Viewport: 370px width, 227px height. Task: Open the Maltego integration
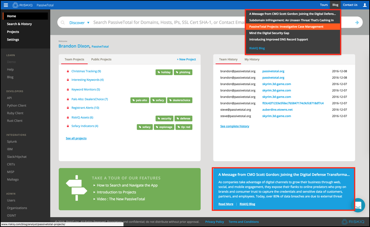pyautogui.click(x=13, y=179)
